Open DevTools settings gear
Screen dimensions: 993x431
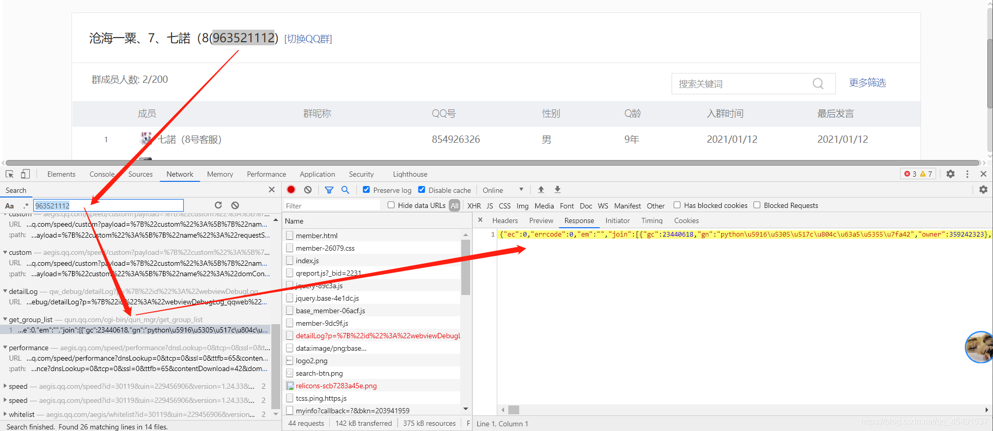point(951,174)
